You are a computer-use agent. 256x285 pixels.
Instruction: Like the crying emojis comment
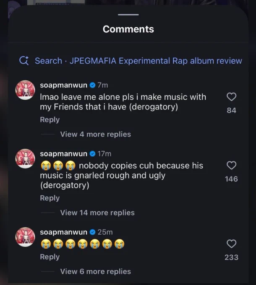[x=231, y=244]
